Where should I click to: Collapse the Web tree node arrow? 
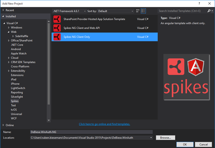point(9,32)
